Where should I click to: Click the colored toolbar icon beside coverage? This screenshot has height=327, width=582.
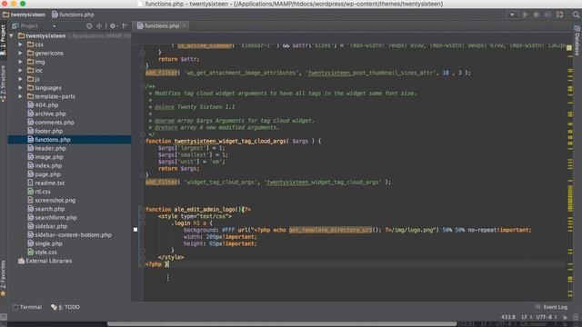point(559,15)
